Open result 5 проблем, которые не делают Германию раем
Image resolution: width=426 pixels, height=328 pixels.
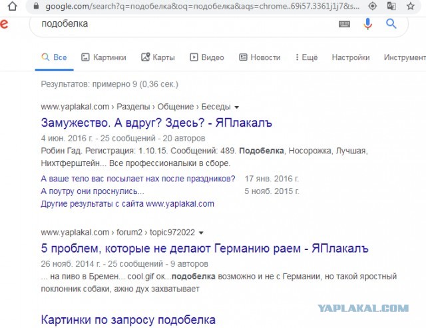(x=204, y=249)
